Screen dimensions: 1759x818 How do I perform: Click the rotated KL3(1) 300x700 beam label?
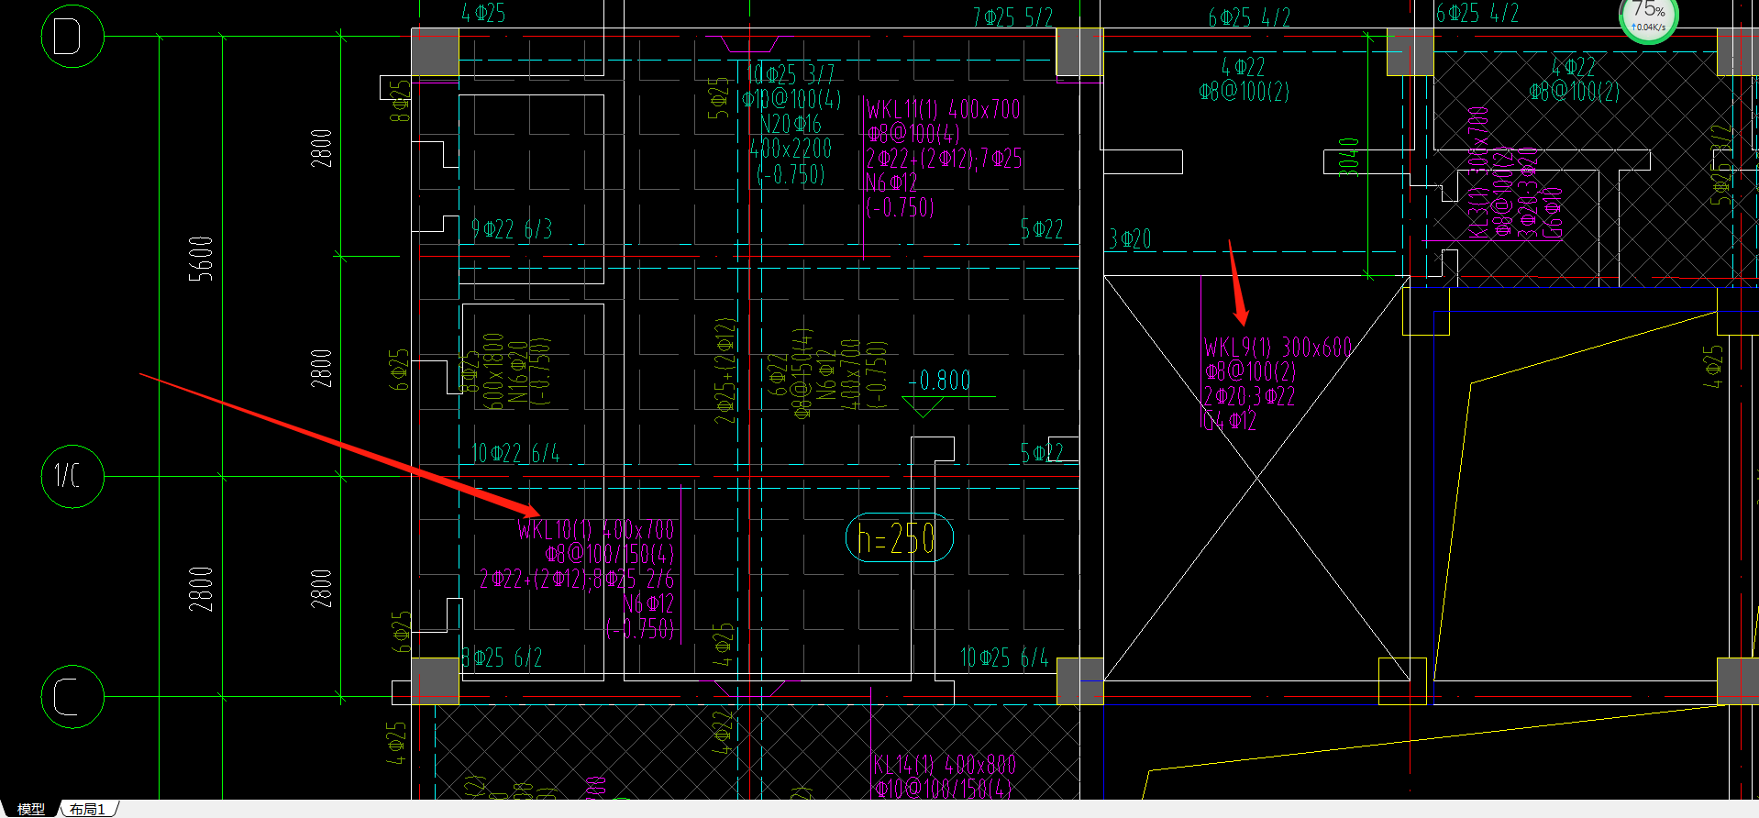(1478, 173)
